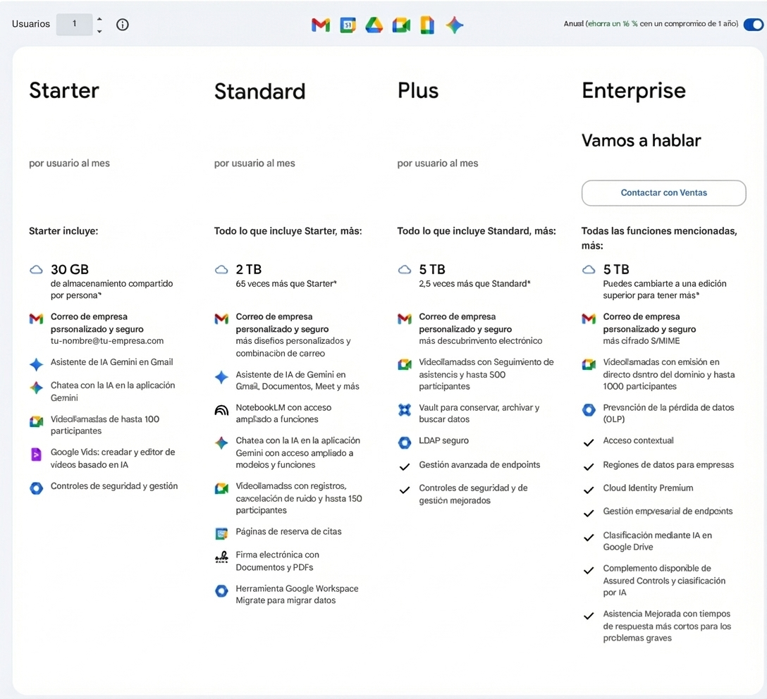Click the LDAP seguro icon
Screen dimensions: 767x699
point(405,443)
